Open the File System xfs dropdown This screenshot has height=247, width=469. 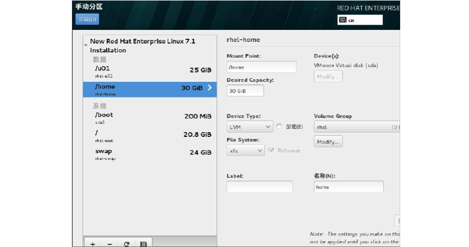246,151
